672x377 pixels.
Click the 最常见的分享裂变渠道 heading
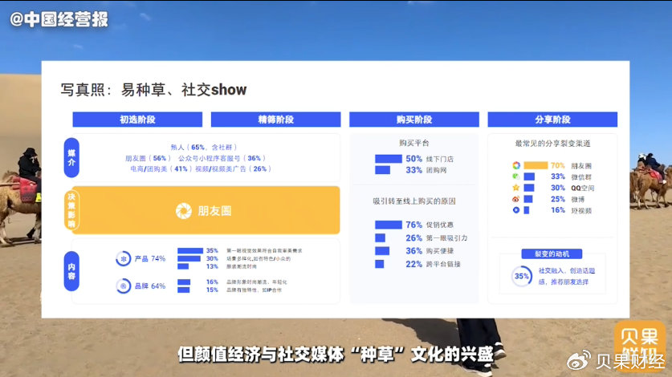tap(552, 143)
